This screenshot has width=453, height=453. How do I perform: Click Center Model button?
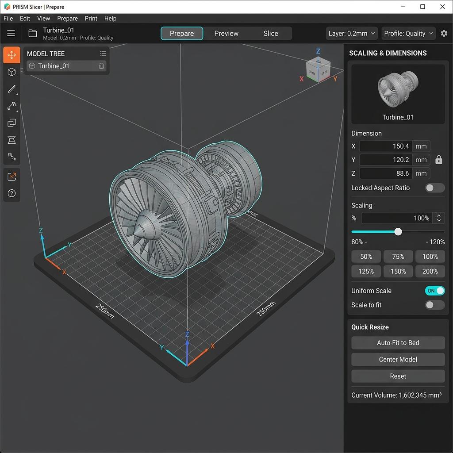[398, 359]
